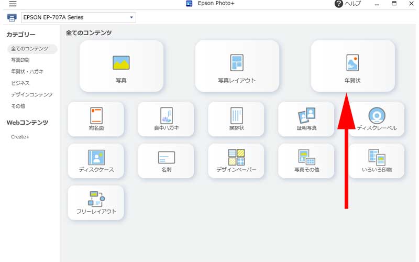This screenshot has width=419, height=262.
Task: Open the ヘルプ help button
Action: click(x=348, y=4)
